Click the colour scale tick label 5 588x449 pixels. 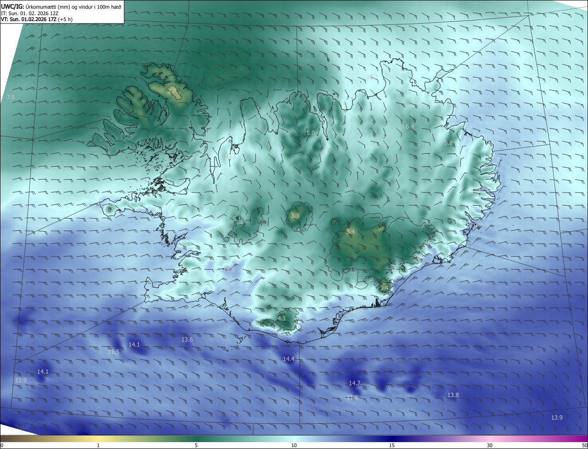coord(196,445)
